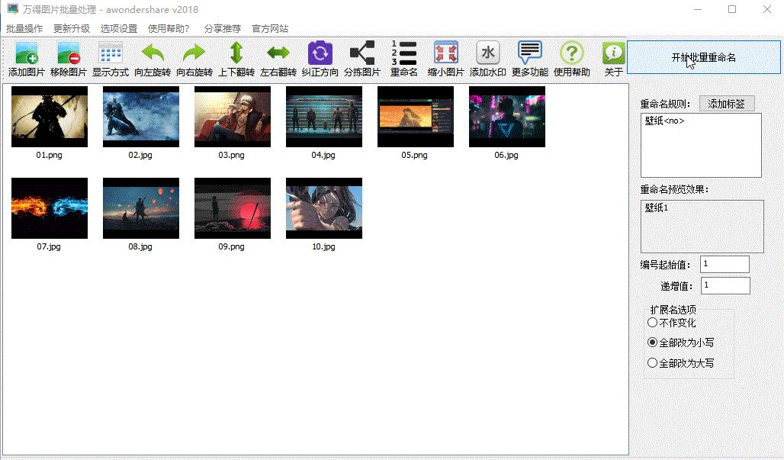This screenshot has height=460, width=784.
Task: Rotate left using 向左旋转 icon
Action: pyautogui.click(x=153, y=53)
